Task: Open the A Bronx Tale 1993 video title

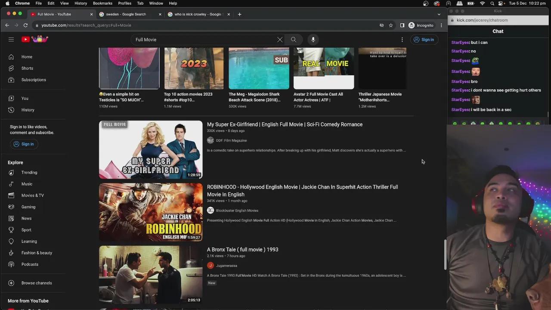Action: click(242, 250)
